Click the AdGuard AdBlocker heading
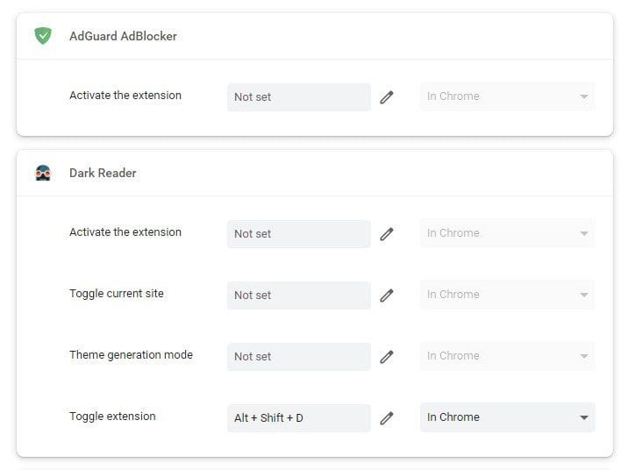The width and height of the screenshot is (628, 470). [x=123, y=36]
